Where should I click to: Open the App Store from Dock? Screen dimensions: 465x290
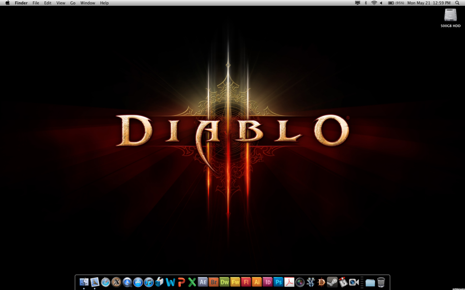(x=138, y=282)
